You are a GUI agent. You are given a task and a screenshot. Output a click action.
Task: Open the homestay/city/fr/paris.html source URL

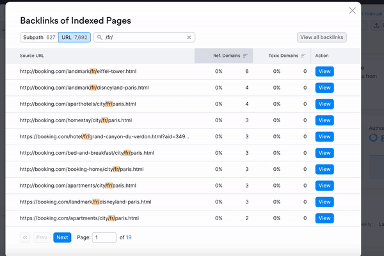point(76,120)
